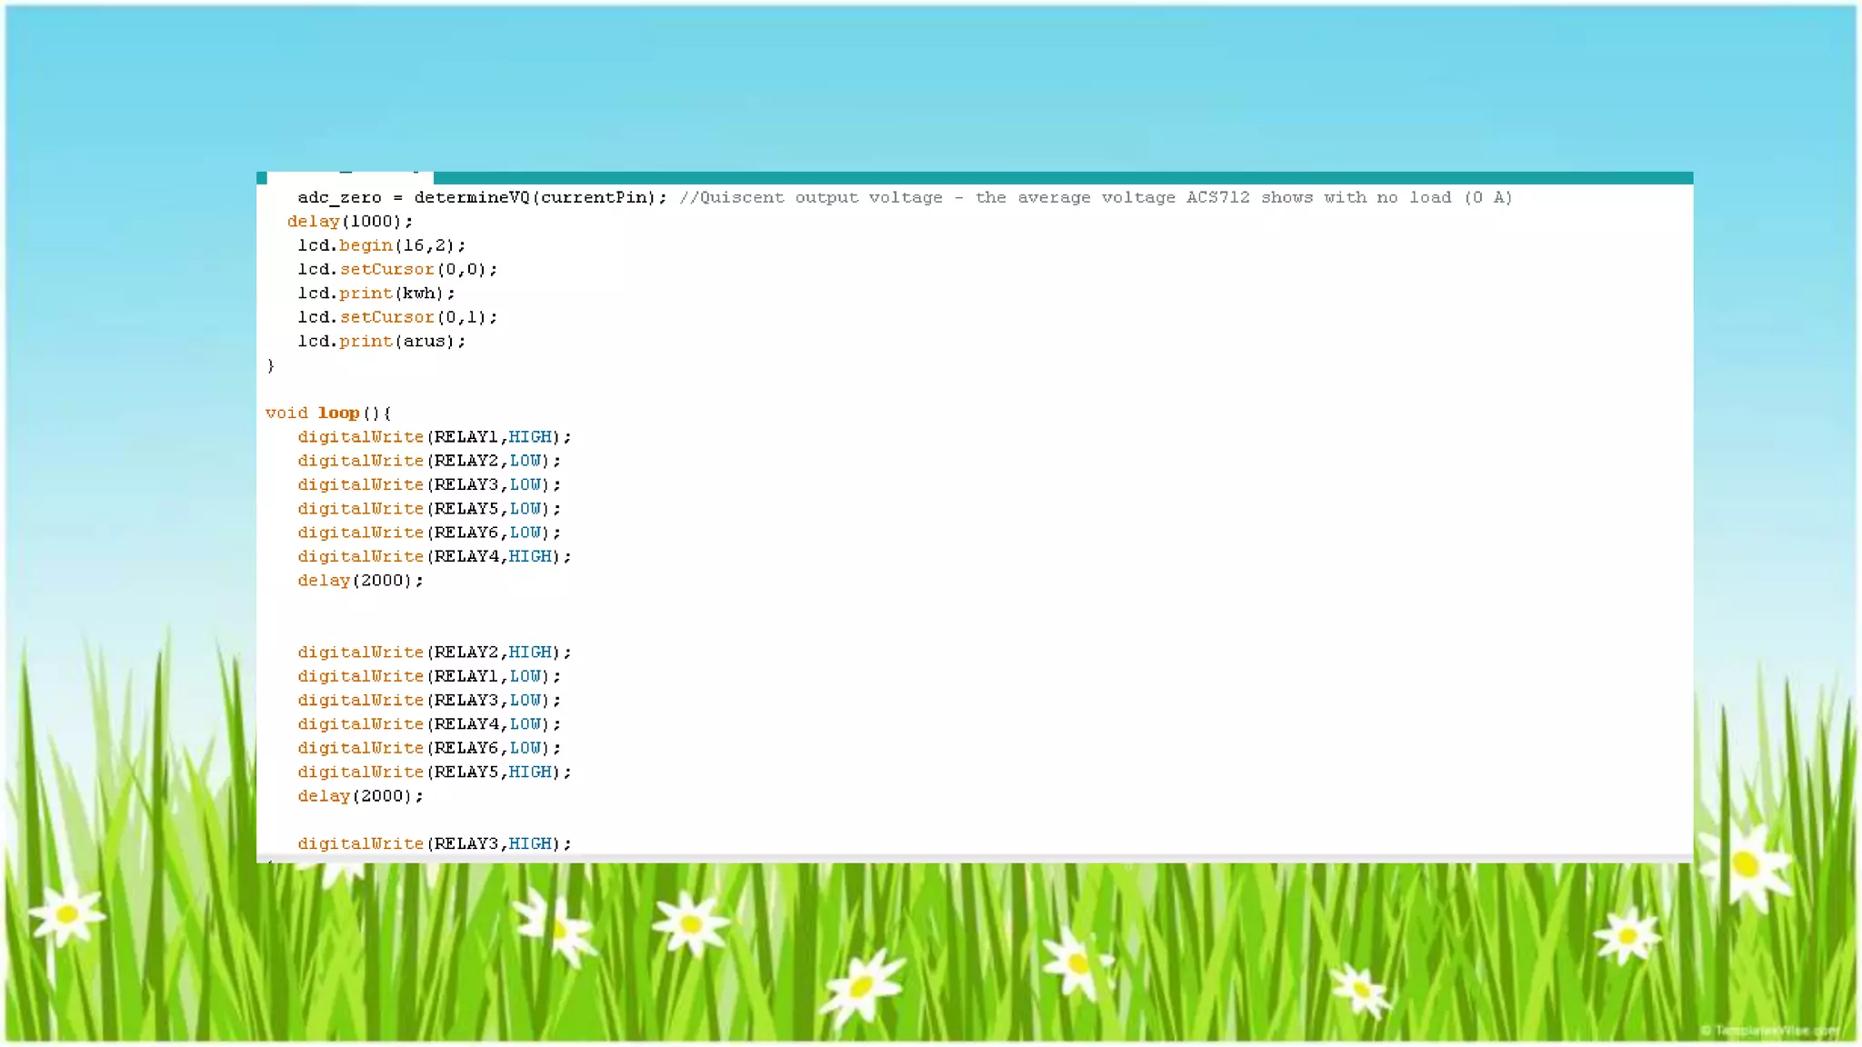Click the Quiscent output voltage comment
1862x1047 pixels.
pos(1095,198)
